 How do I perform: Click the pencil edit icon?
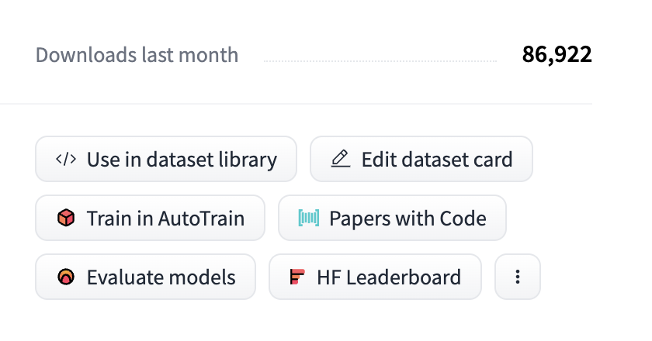click(x=340, y=160)
